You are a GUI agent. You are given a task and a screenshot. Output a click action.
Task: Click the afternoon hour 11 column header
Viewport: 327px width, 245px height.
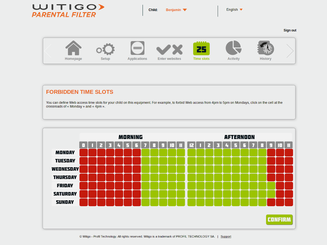pyautogui.click(x=289, y=145)
